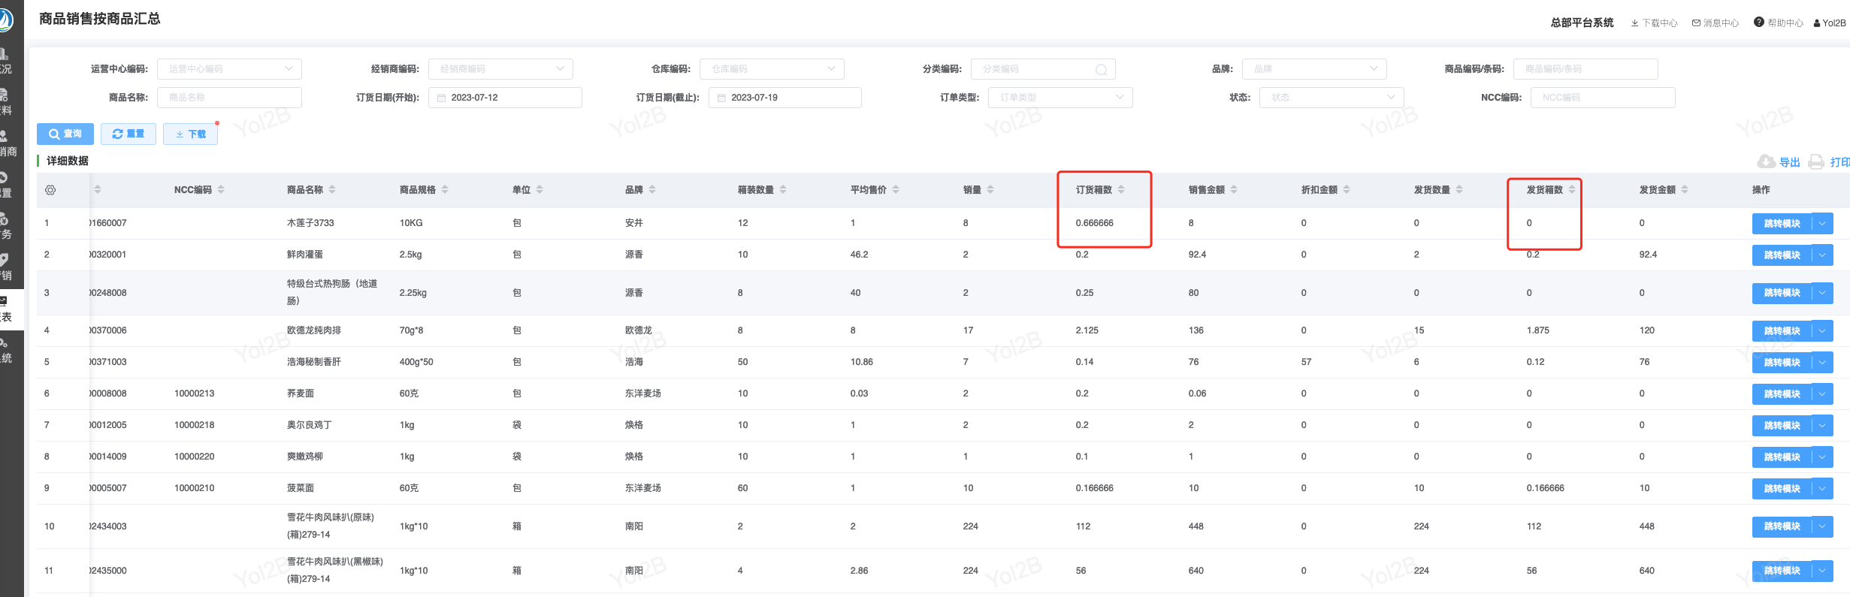
Task: Sort table by 平均售价 column
Action: click(x=896, y=190)
